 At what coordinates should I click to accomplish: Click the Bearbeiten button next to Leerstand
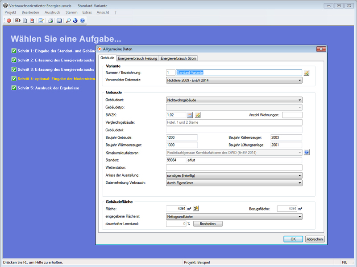click(208, 224)
